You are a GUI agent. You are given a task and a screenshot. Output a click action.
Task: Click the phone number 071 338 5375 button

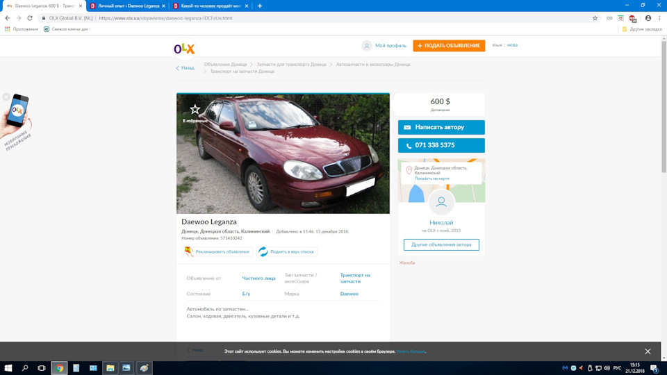[x=441, y=145]
